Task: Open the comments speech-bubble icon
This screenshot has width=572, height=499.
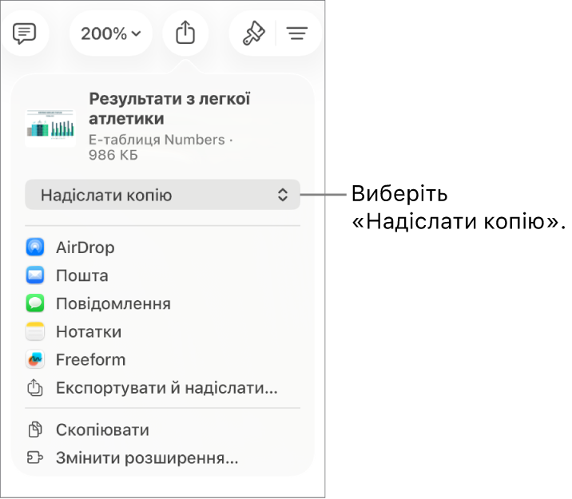Action: (x=25, y=34)
